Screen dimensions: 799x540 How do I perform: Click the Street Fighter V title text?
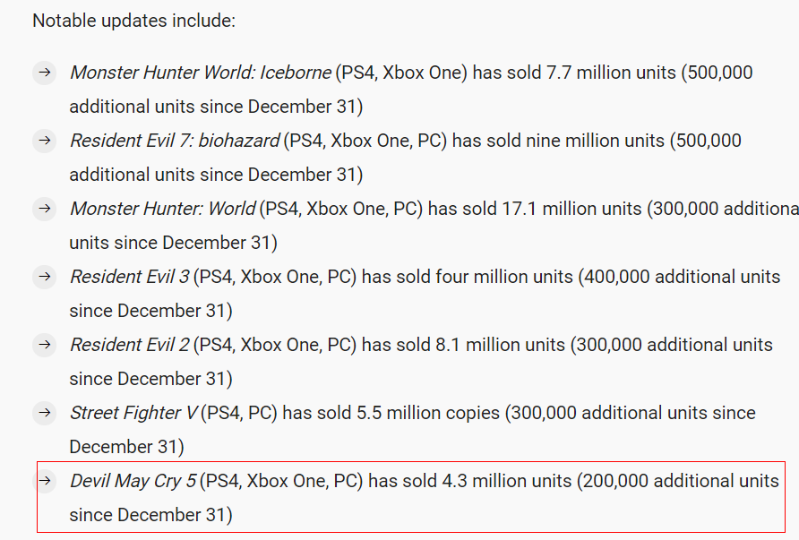pyautogui.click(x=133, y=413)
